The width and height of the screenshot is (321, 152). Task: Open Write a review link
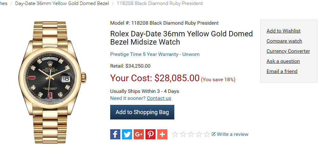coord(232,134)
